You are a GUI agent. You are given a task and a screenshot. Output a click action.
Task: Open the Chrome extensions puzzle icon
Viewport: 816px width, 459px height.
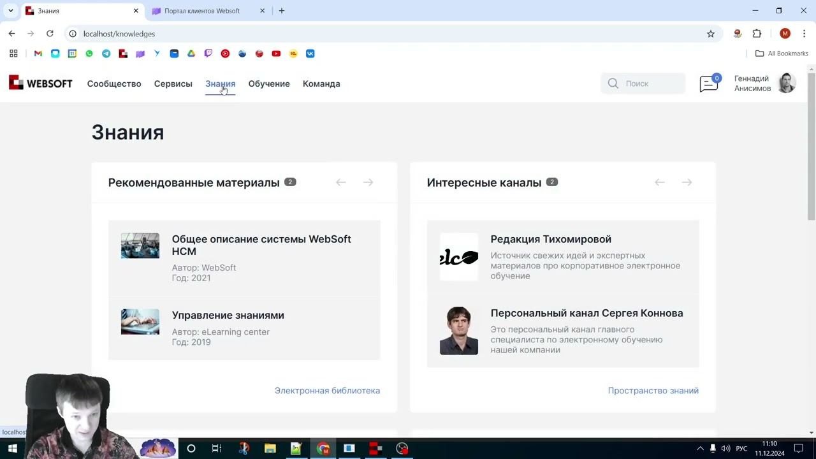click(757, 34)
